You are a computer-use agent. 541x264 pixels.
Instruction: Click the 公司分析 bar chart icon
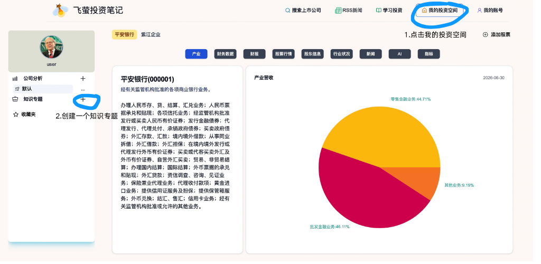pyautogui.click(x=15, y=79)
